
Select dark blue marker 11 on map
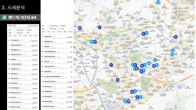[x=175, y=37]
